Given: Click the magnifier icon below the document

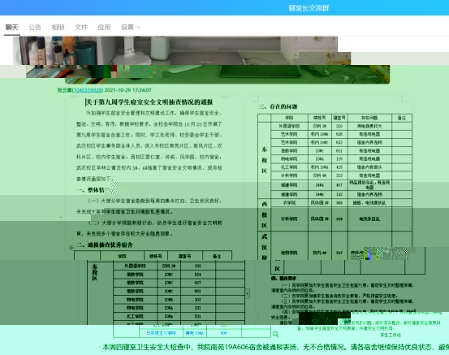Looking at the screenshot, I should 275,334.
